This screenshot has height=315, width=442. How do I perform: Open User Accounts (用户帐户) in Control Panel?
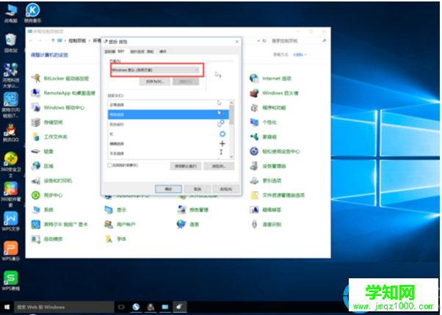coord(120,225)
